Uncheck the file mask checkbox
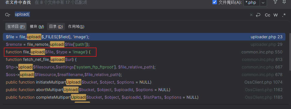This screenshot has width=291, height=109. 214,3
